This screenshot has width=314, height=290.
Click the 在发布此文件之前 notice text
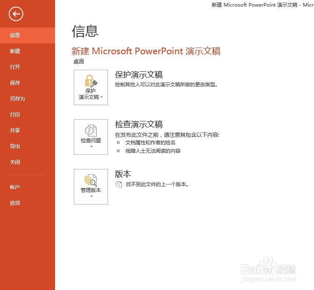pyautogui.click(x=167, y=135)
